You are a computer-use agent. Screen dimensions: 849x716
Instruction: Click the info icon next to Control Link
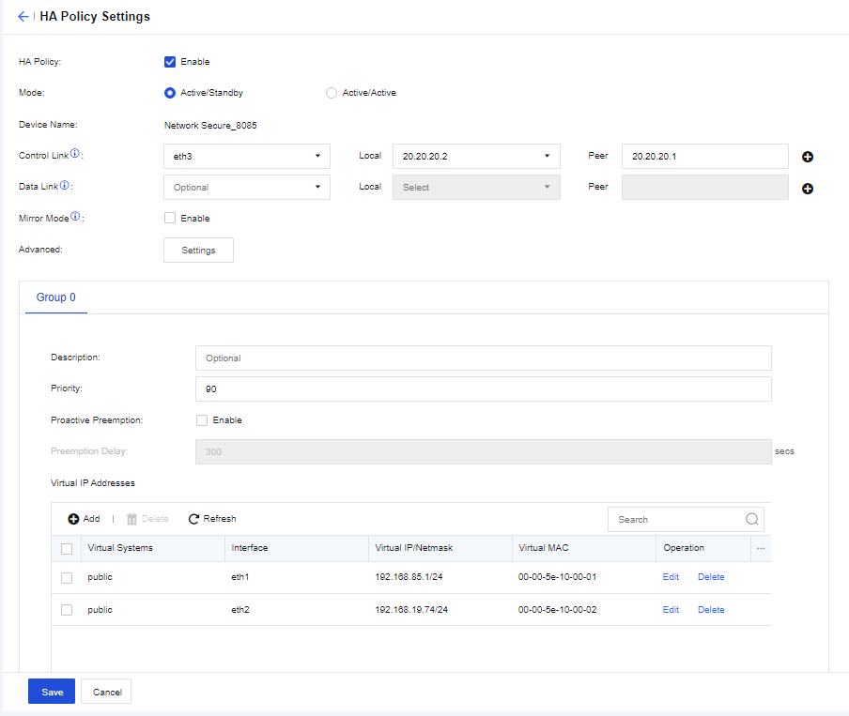point(75,154)
